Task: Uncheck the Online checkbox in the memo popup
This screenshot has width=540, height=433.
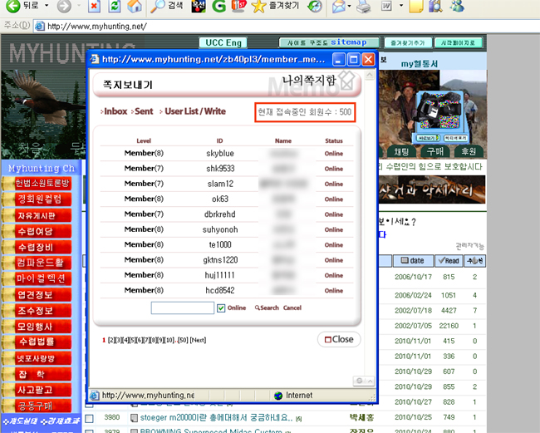Action: (x=221, y=308)
